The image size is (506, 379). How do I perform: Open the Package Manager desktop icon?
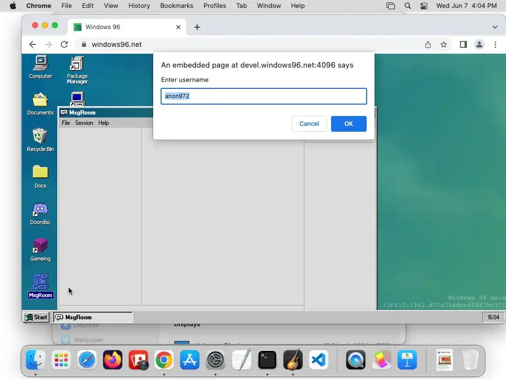pos(77,70)
